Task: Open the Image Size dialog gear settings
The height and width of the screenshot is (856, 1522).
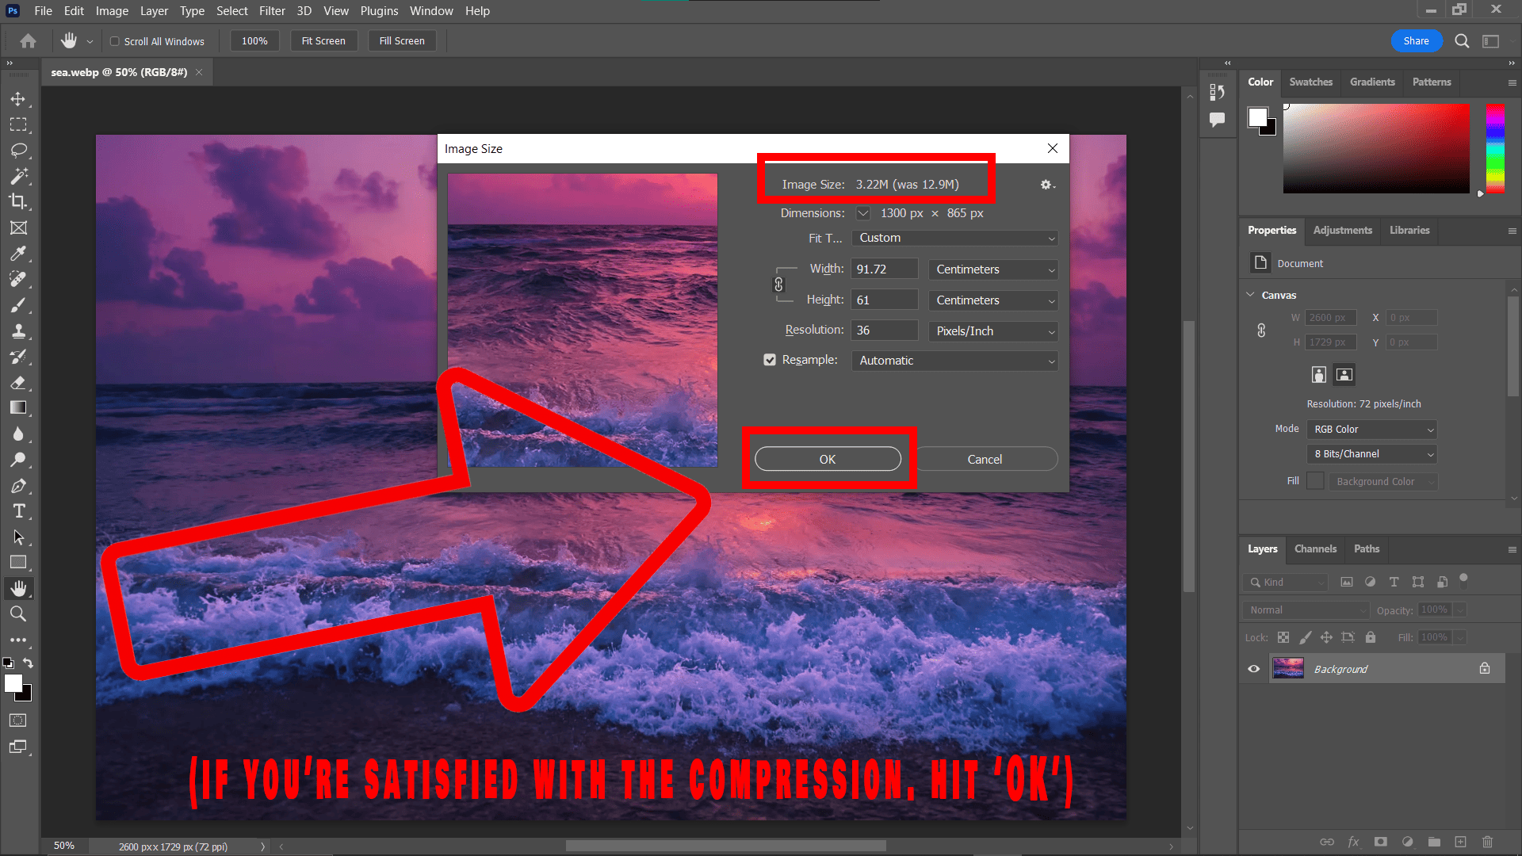Action: click(1046, 185)
